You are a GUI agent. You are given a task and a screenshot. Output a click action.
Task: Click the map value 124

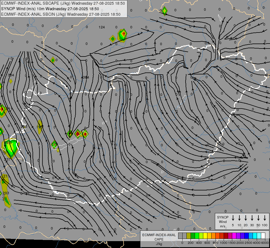coord(102,27)
